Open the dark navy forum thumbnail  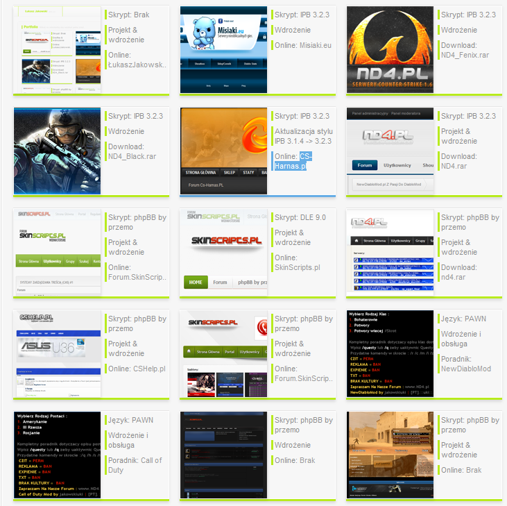(x=224, y=455)
